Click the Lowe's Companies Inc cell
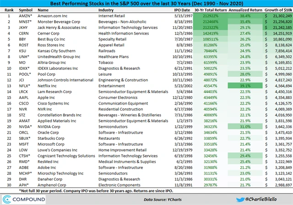The width and height of the screenshot is (293, 205). point(58,150)
